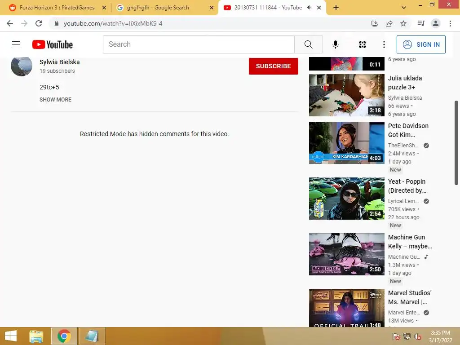Open Yeat - Poppin video title
Screen dimensions: 460x345
tap(407, 186)
